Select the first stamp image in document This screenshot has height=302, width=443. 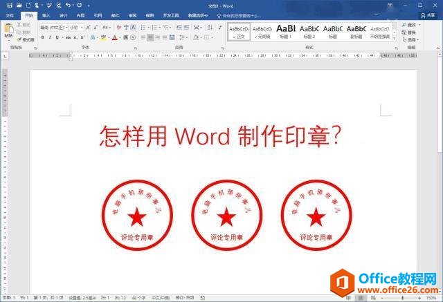(137, 215)
